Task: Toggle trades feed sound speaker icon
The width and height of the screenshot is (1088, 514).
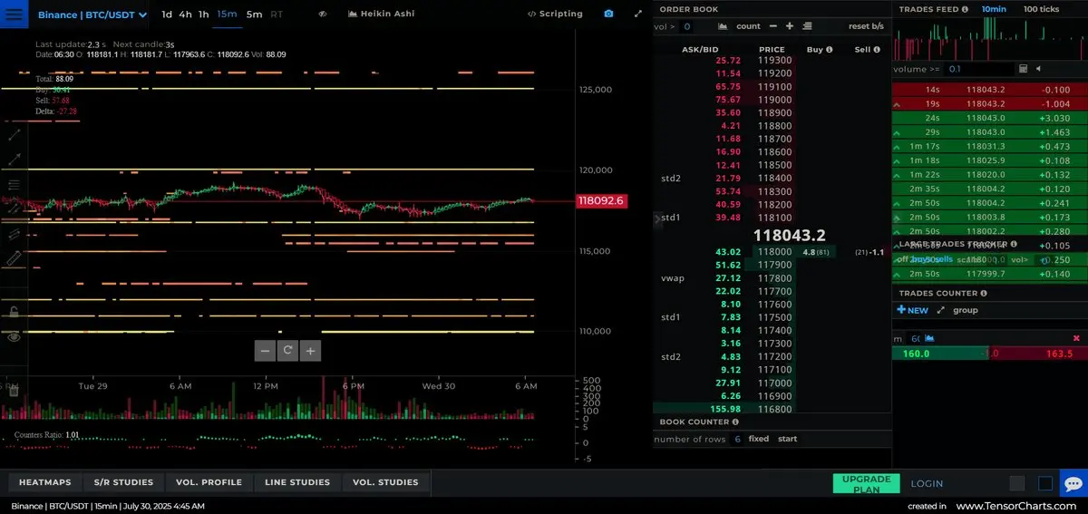Action: tap(1038, 69)
